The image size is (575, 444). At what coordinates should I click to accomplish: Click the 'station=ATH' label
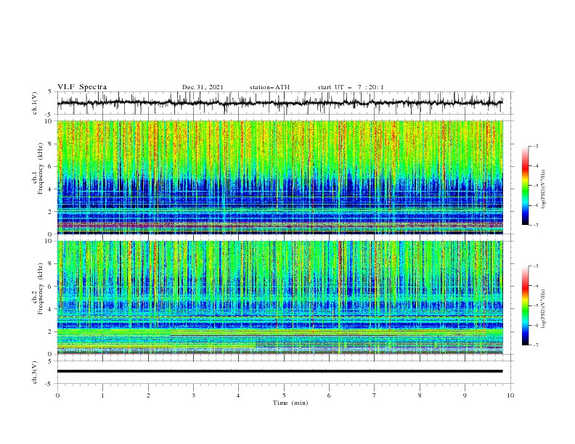coord(269,87)
